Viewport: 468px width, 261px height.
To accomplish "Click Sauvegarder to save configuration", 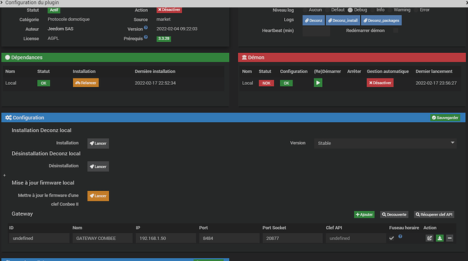I will (x=445, y=117).
